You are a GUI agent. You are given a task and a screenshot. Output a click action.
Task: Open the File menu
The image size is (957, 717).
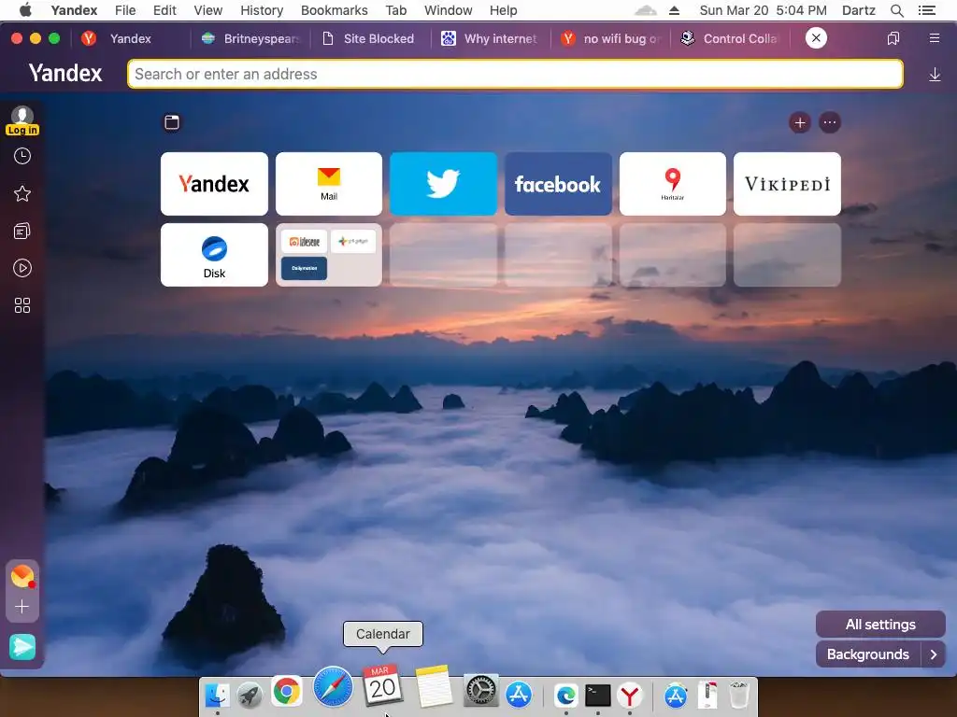(x=125, y=10)
